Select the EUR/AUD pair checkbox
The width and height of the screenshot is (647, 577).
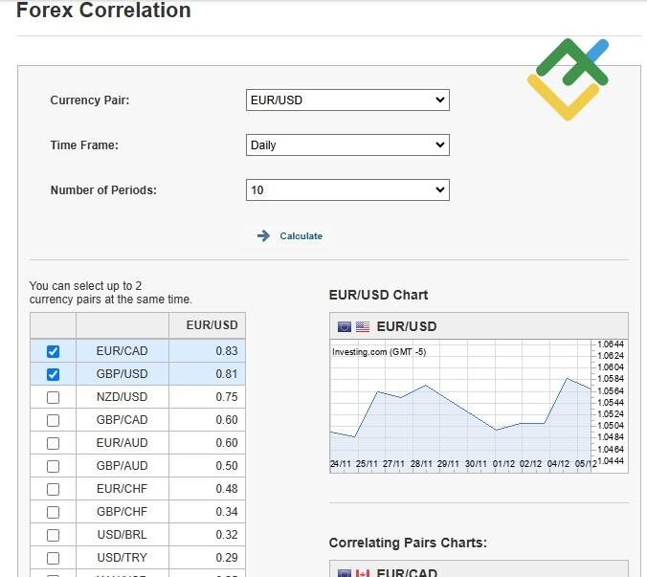click(x=53, y=443)
